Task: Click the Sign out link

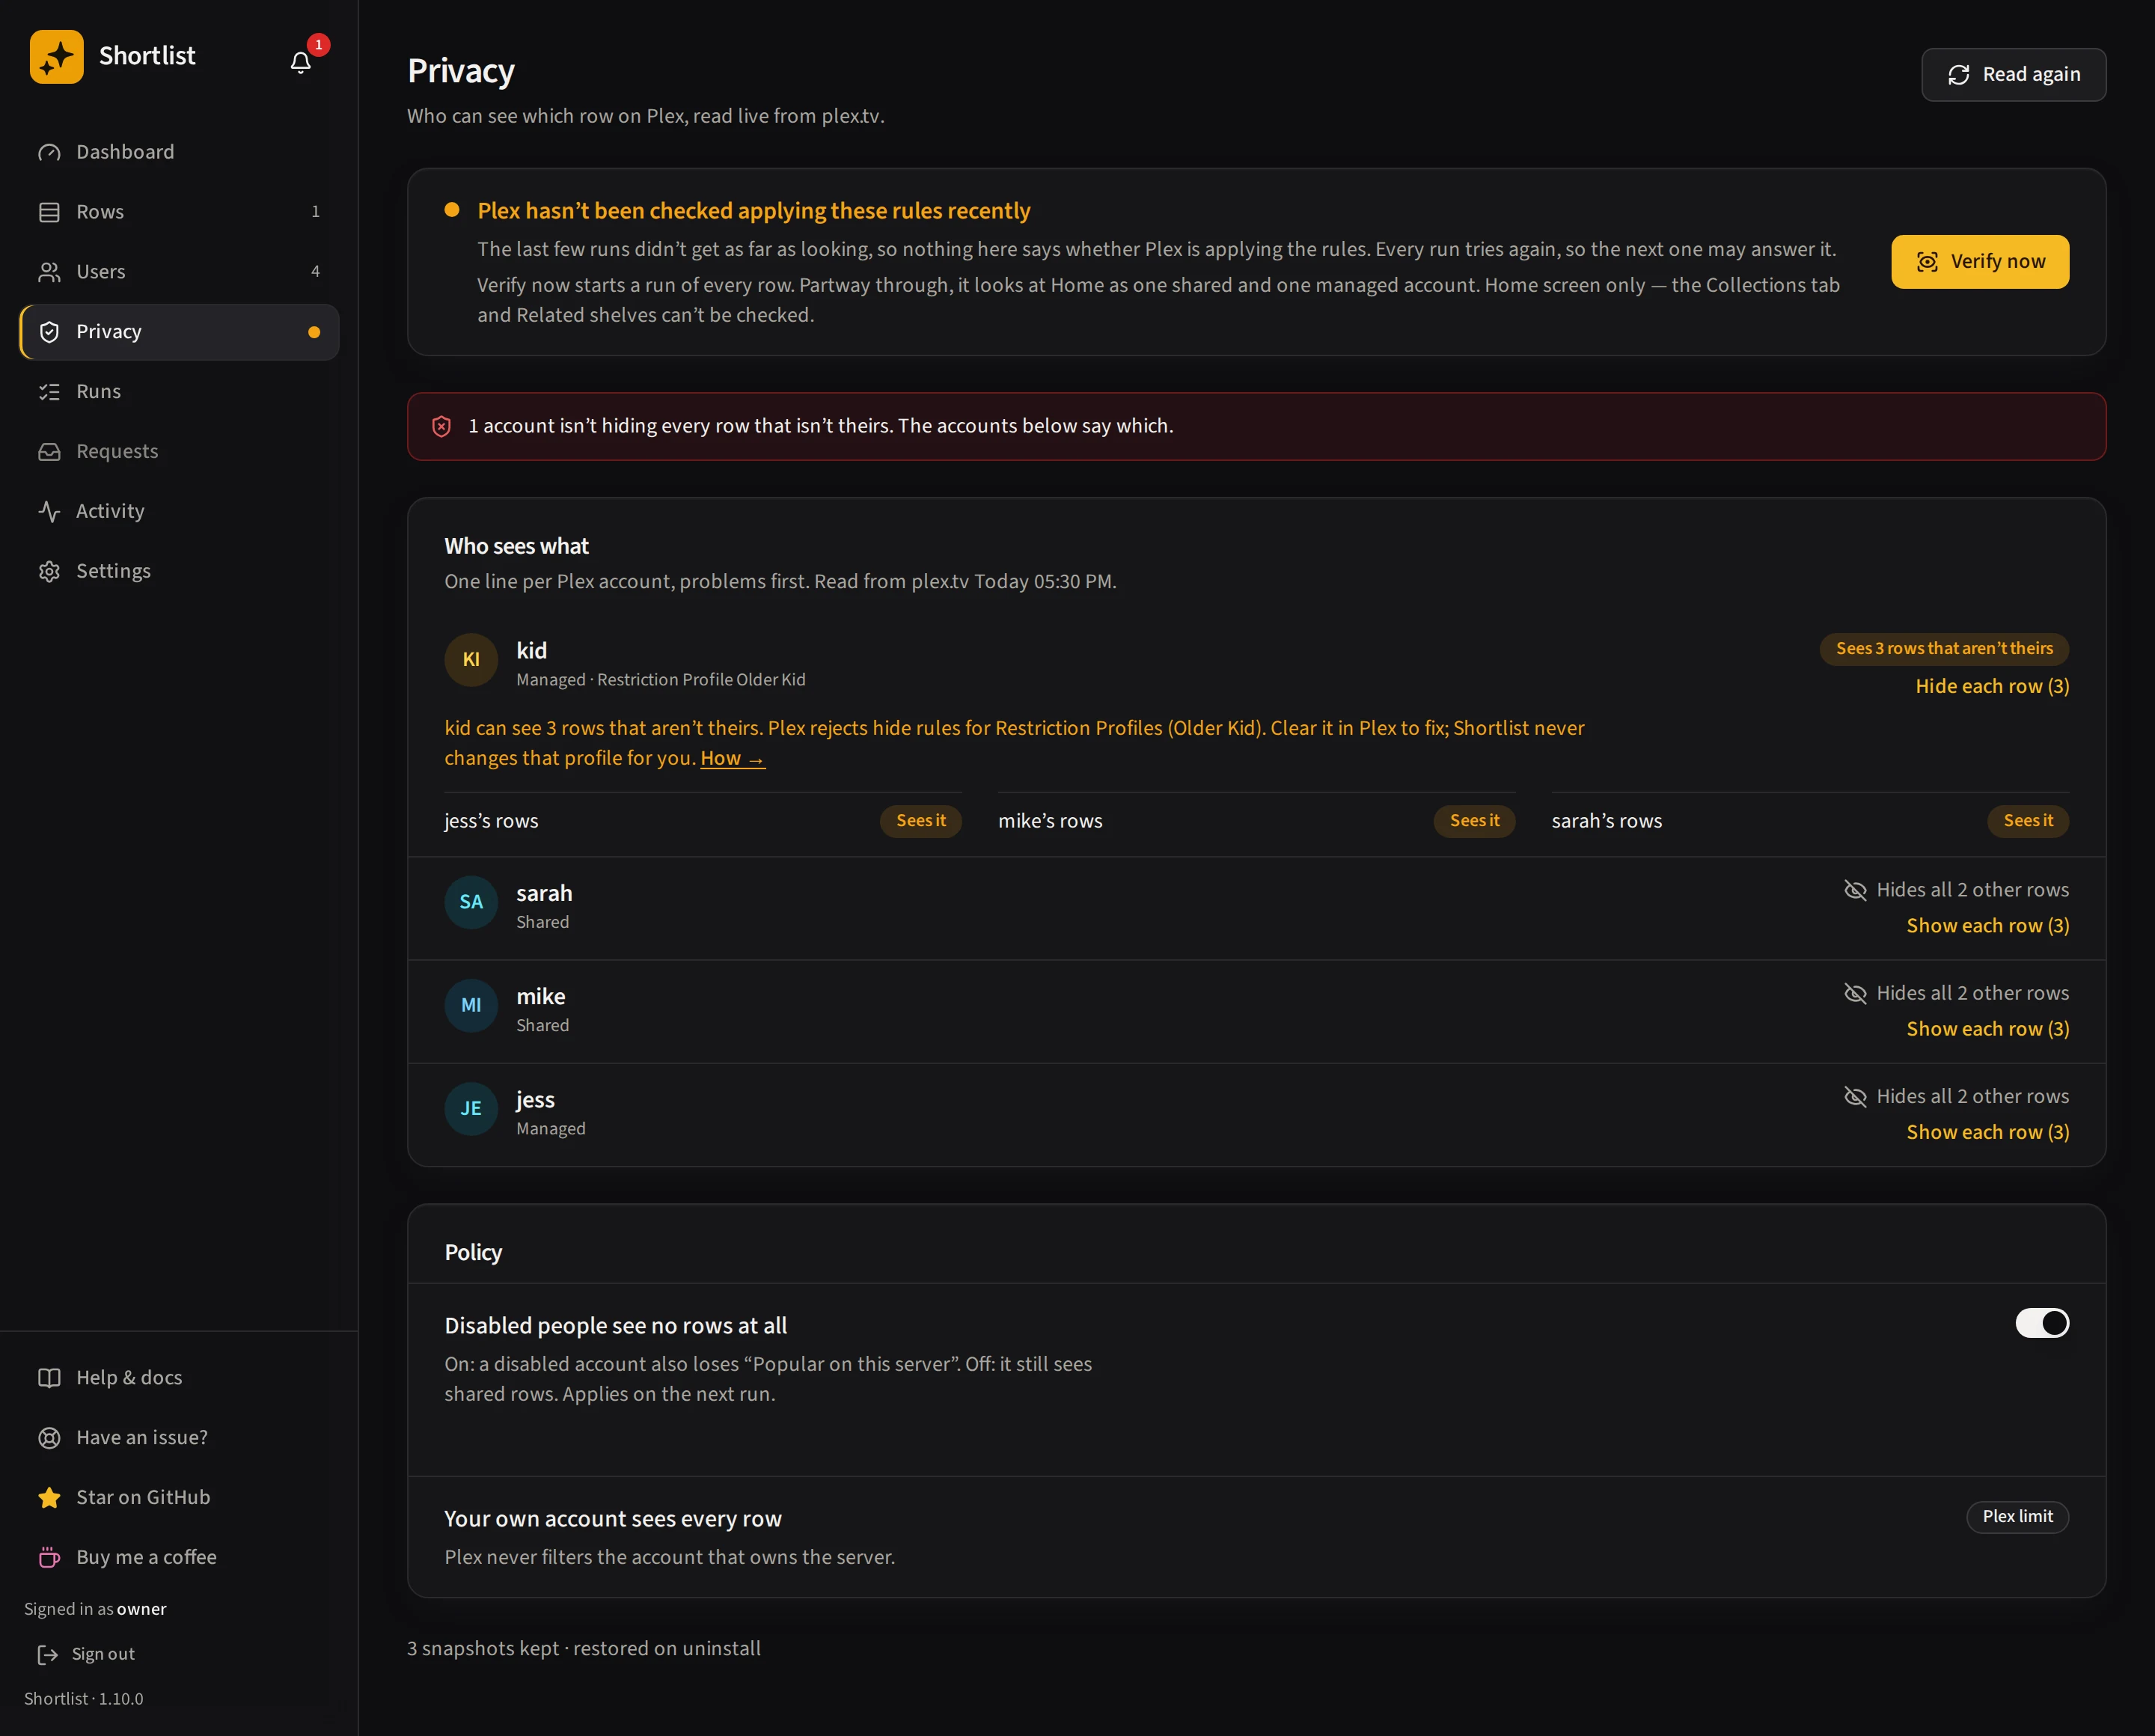Action: (x=86, y=1655)
